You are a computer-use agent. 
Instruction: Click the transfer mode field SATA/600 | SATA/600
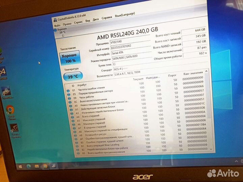pyautogui.click(x=132, y=57)
